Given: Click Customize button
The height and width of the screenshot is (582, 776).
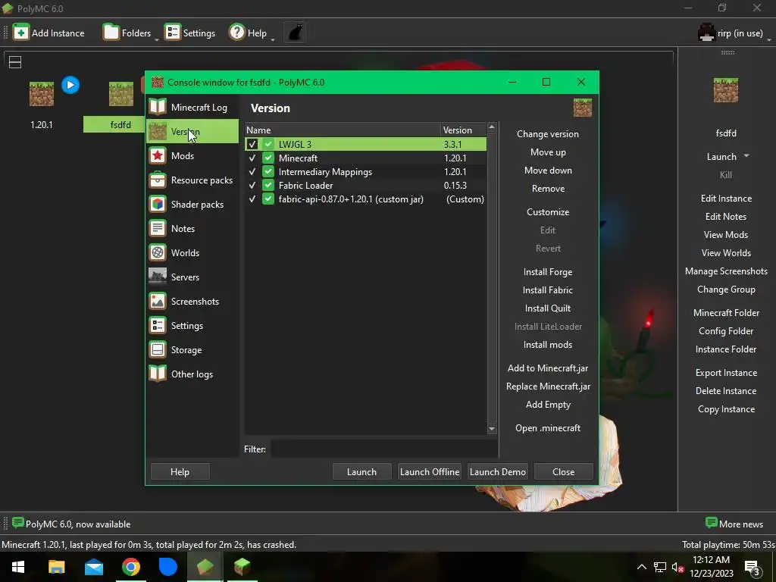Looking at the screenshot, I should (547, 212).
